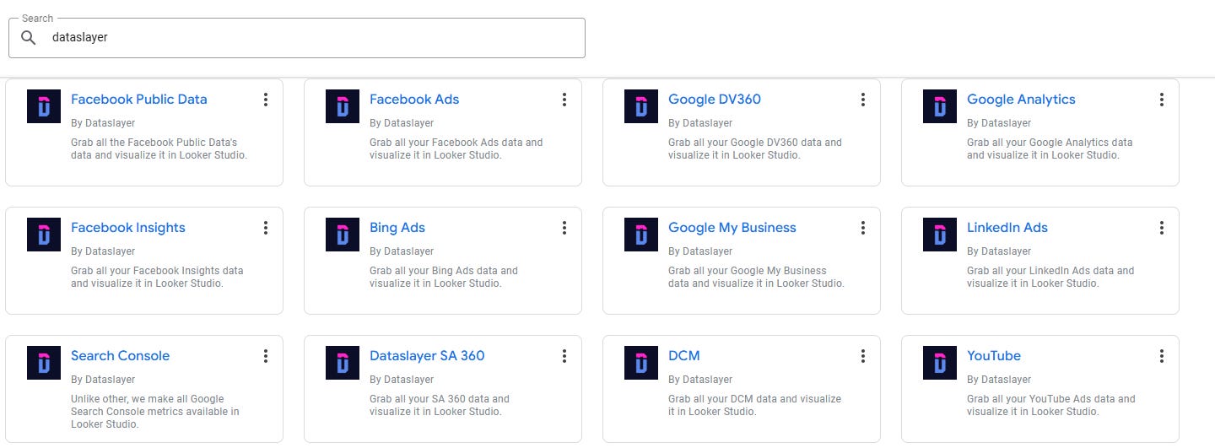Open more options for Facebook Insights
Screen dimensions: 1215x448
(266, 228)
